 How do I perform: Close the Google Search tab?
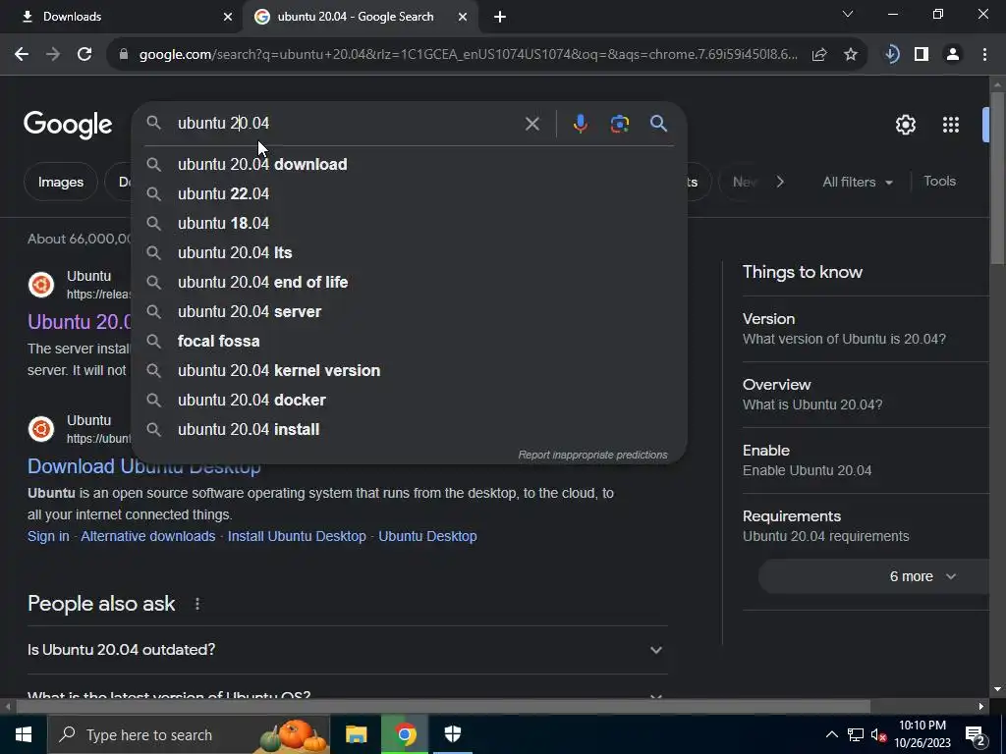pos(463,17)
